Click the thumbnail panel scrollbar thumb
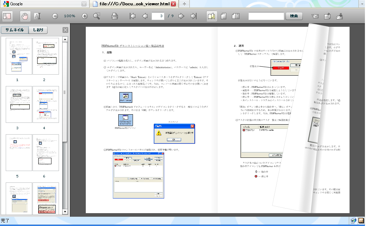 [65, 92]
